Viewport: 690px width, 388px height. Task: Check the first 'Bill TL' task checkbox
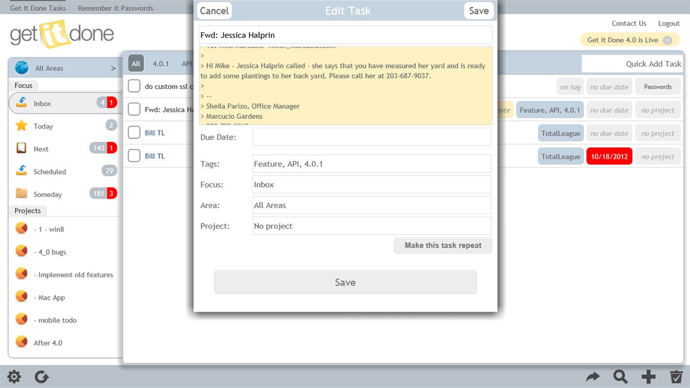134,132
